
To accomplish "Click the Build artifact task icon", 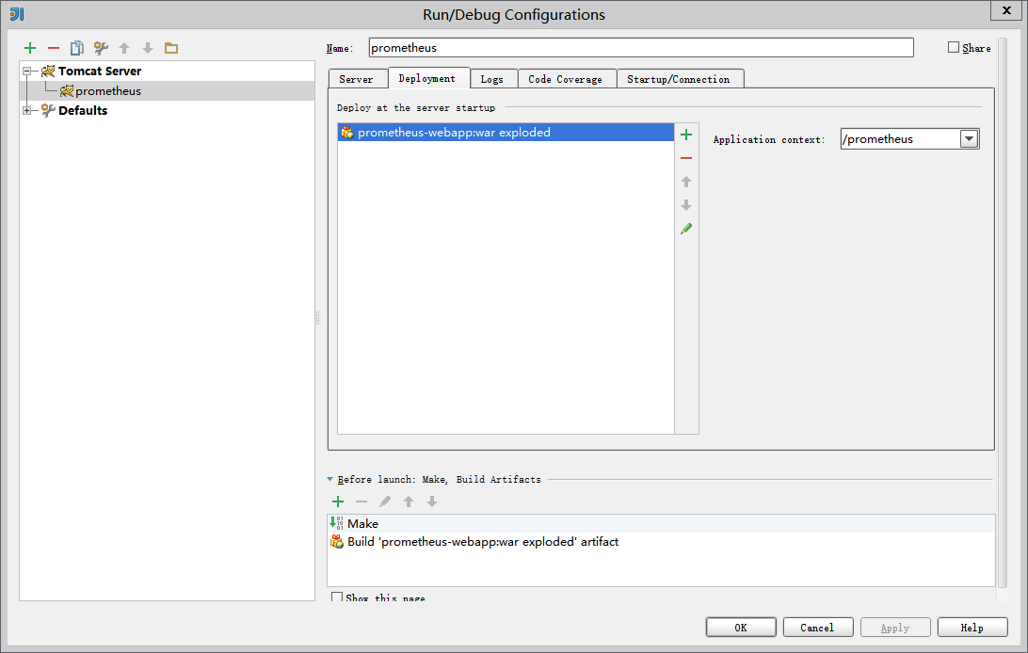I will coord(337,542).
